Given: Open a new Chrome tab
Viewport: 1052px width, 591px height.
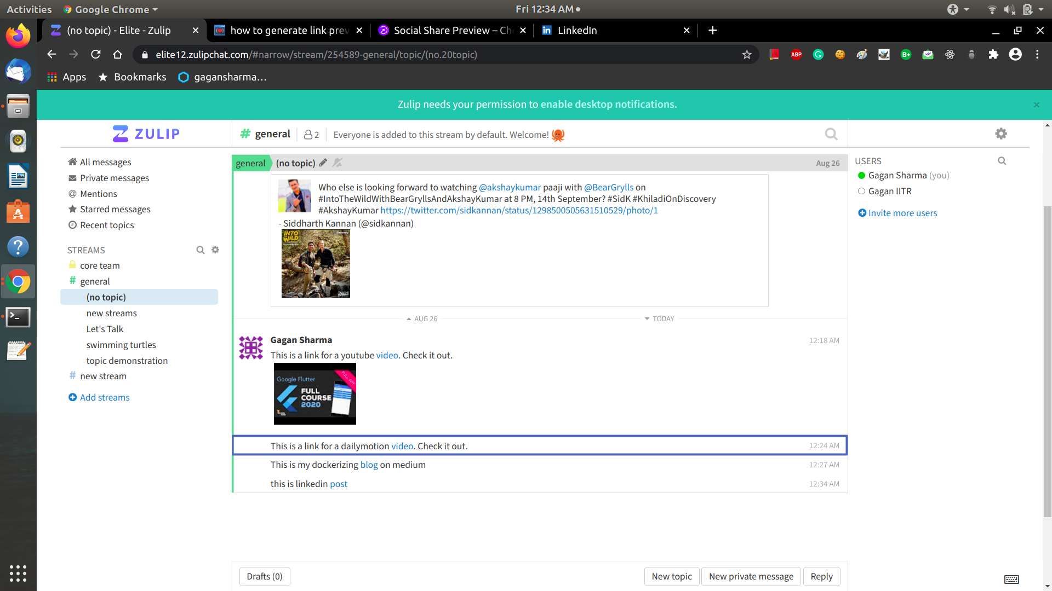Looking at the screenshot, I should click(712, 30).
